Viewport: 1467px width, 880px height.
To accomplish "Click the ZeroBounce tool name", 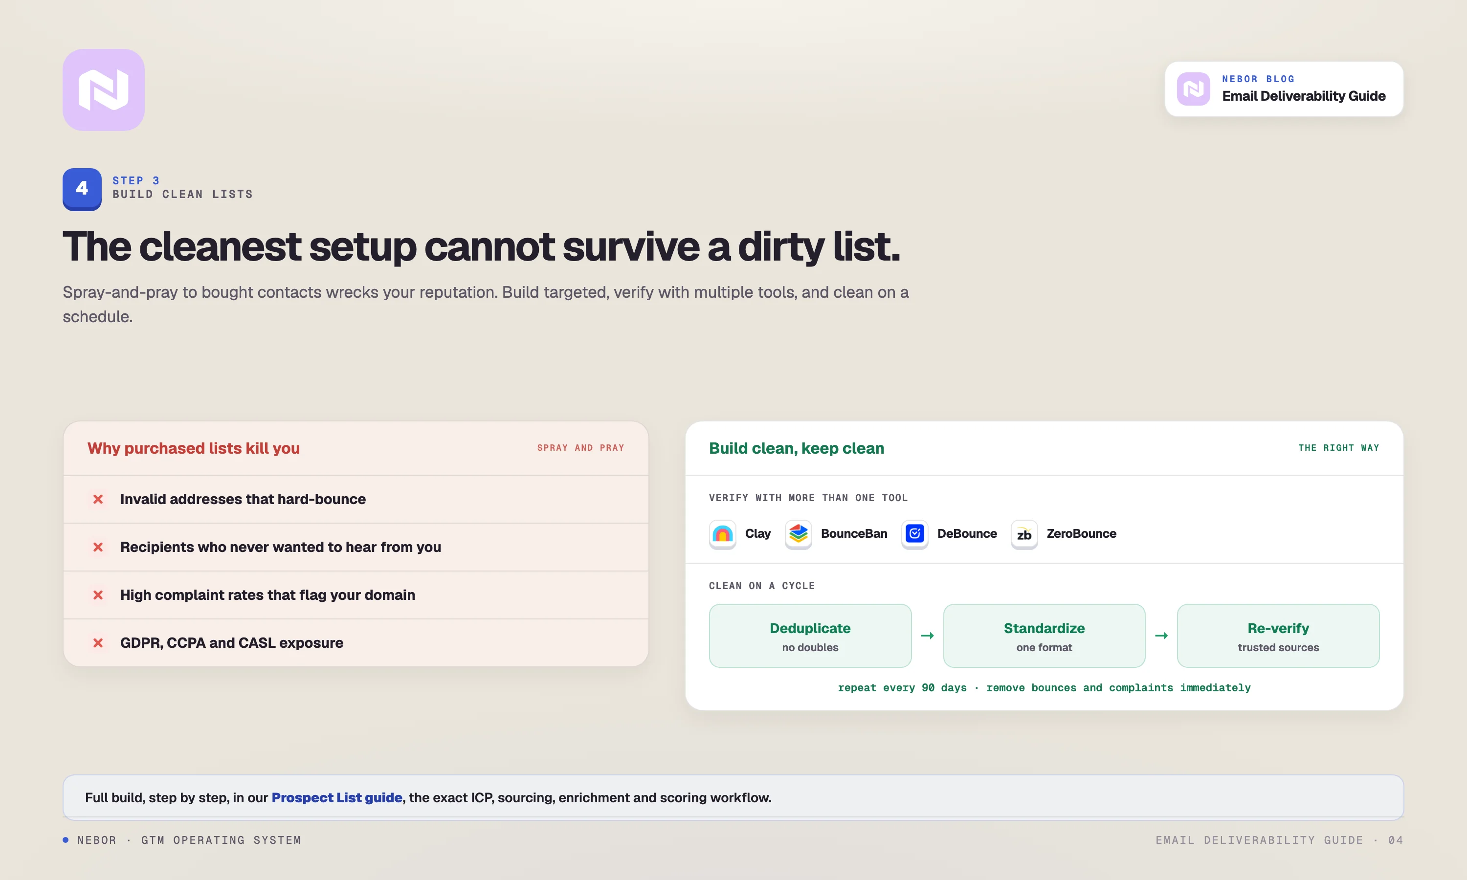I will [x=1081, y=534].
